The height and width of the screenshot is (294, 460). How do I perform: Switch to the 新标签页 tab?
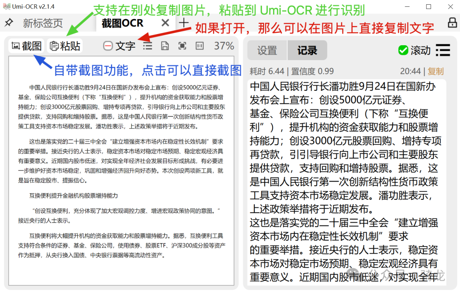point(43,23)
